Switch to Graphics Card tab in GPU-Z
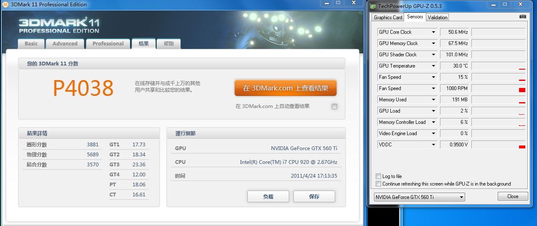 pos(388,18)
